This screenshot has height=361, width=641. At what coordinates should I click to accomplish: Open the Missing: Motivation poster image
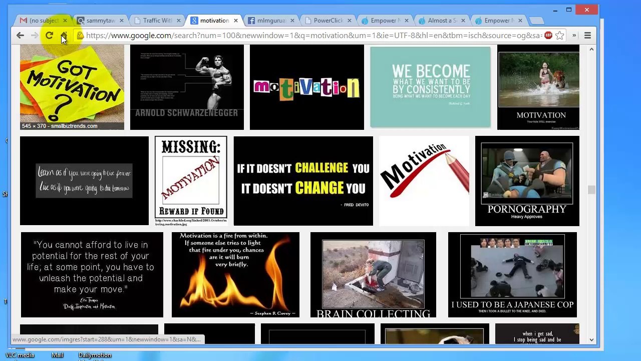[x=191, y=180]
